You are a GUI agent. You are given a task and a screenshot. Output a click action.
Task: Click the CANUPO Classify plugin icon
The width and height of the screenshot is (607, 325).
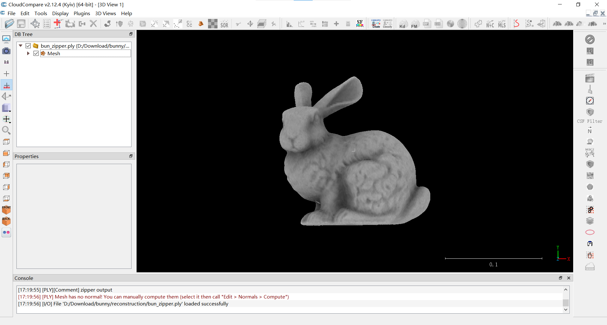[388, 24]
